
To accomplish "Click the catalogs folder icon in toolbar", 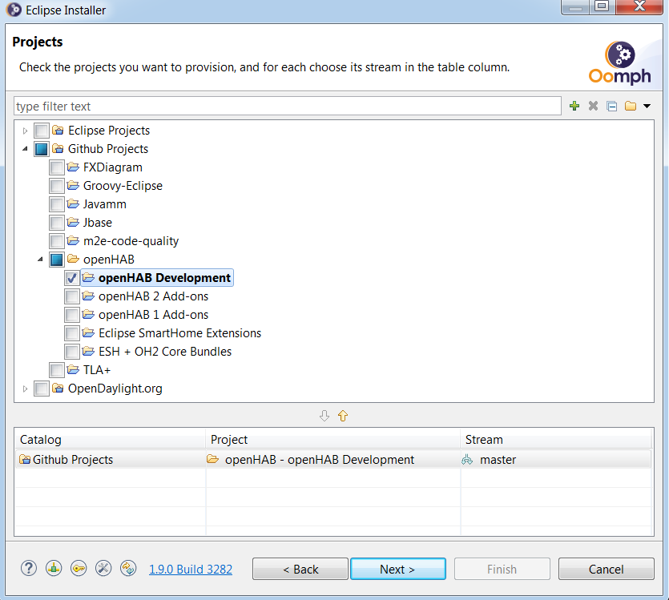I will (631, 106).
